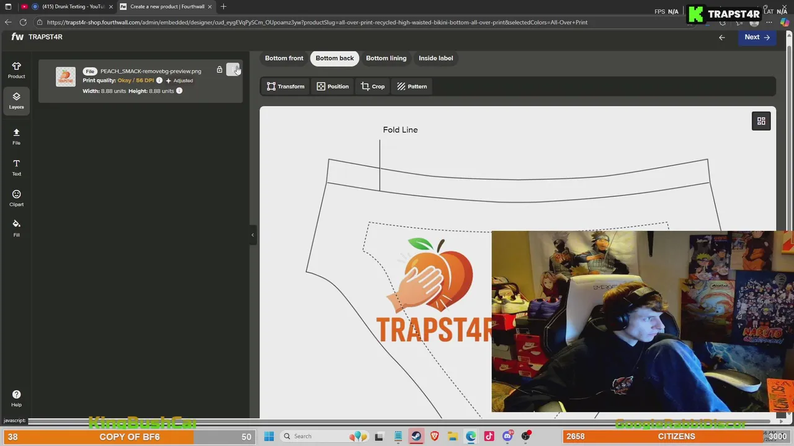Open OBS Studio from the taskbar

click(x=527, y=436)
